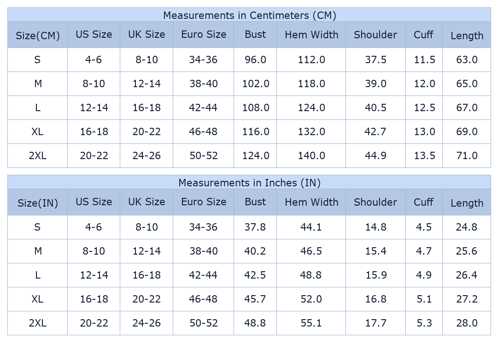
Task: Select the bust value 45.7
Action: tap(255, 299)
